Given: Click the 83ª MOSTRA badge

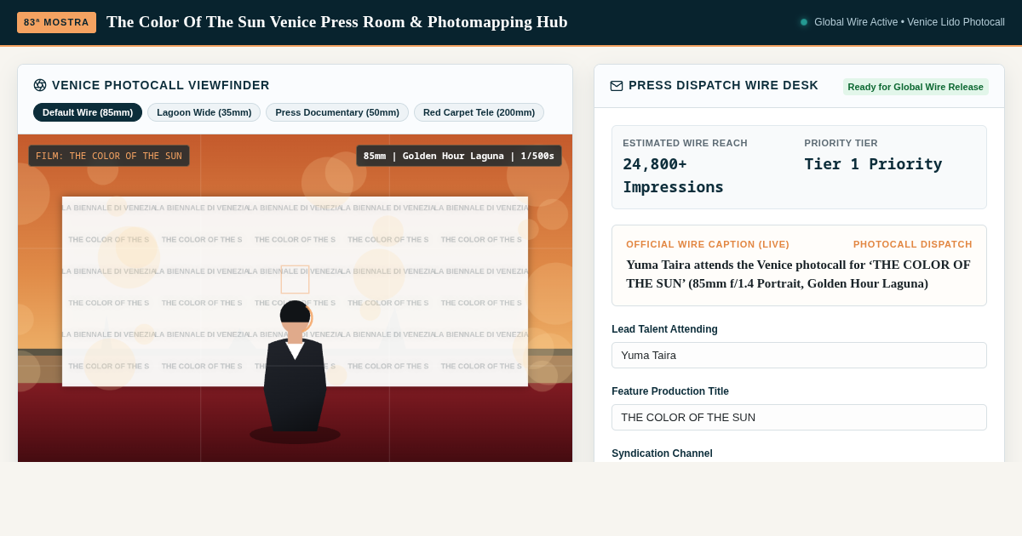Looking at the screenshot, I should (x=56, y=22).
